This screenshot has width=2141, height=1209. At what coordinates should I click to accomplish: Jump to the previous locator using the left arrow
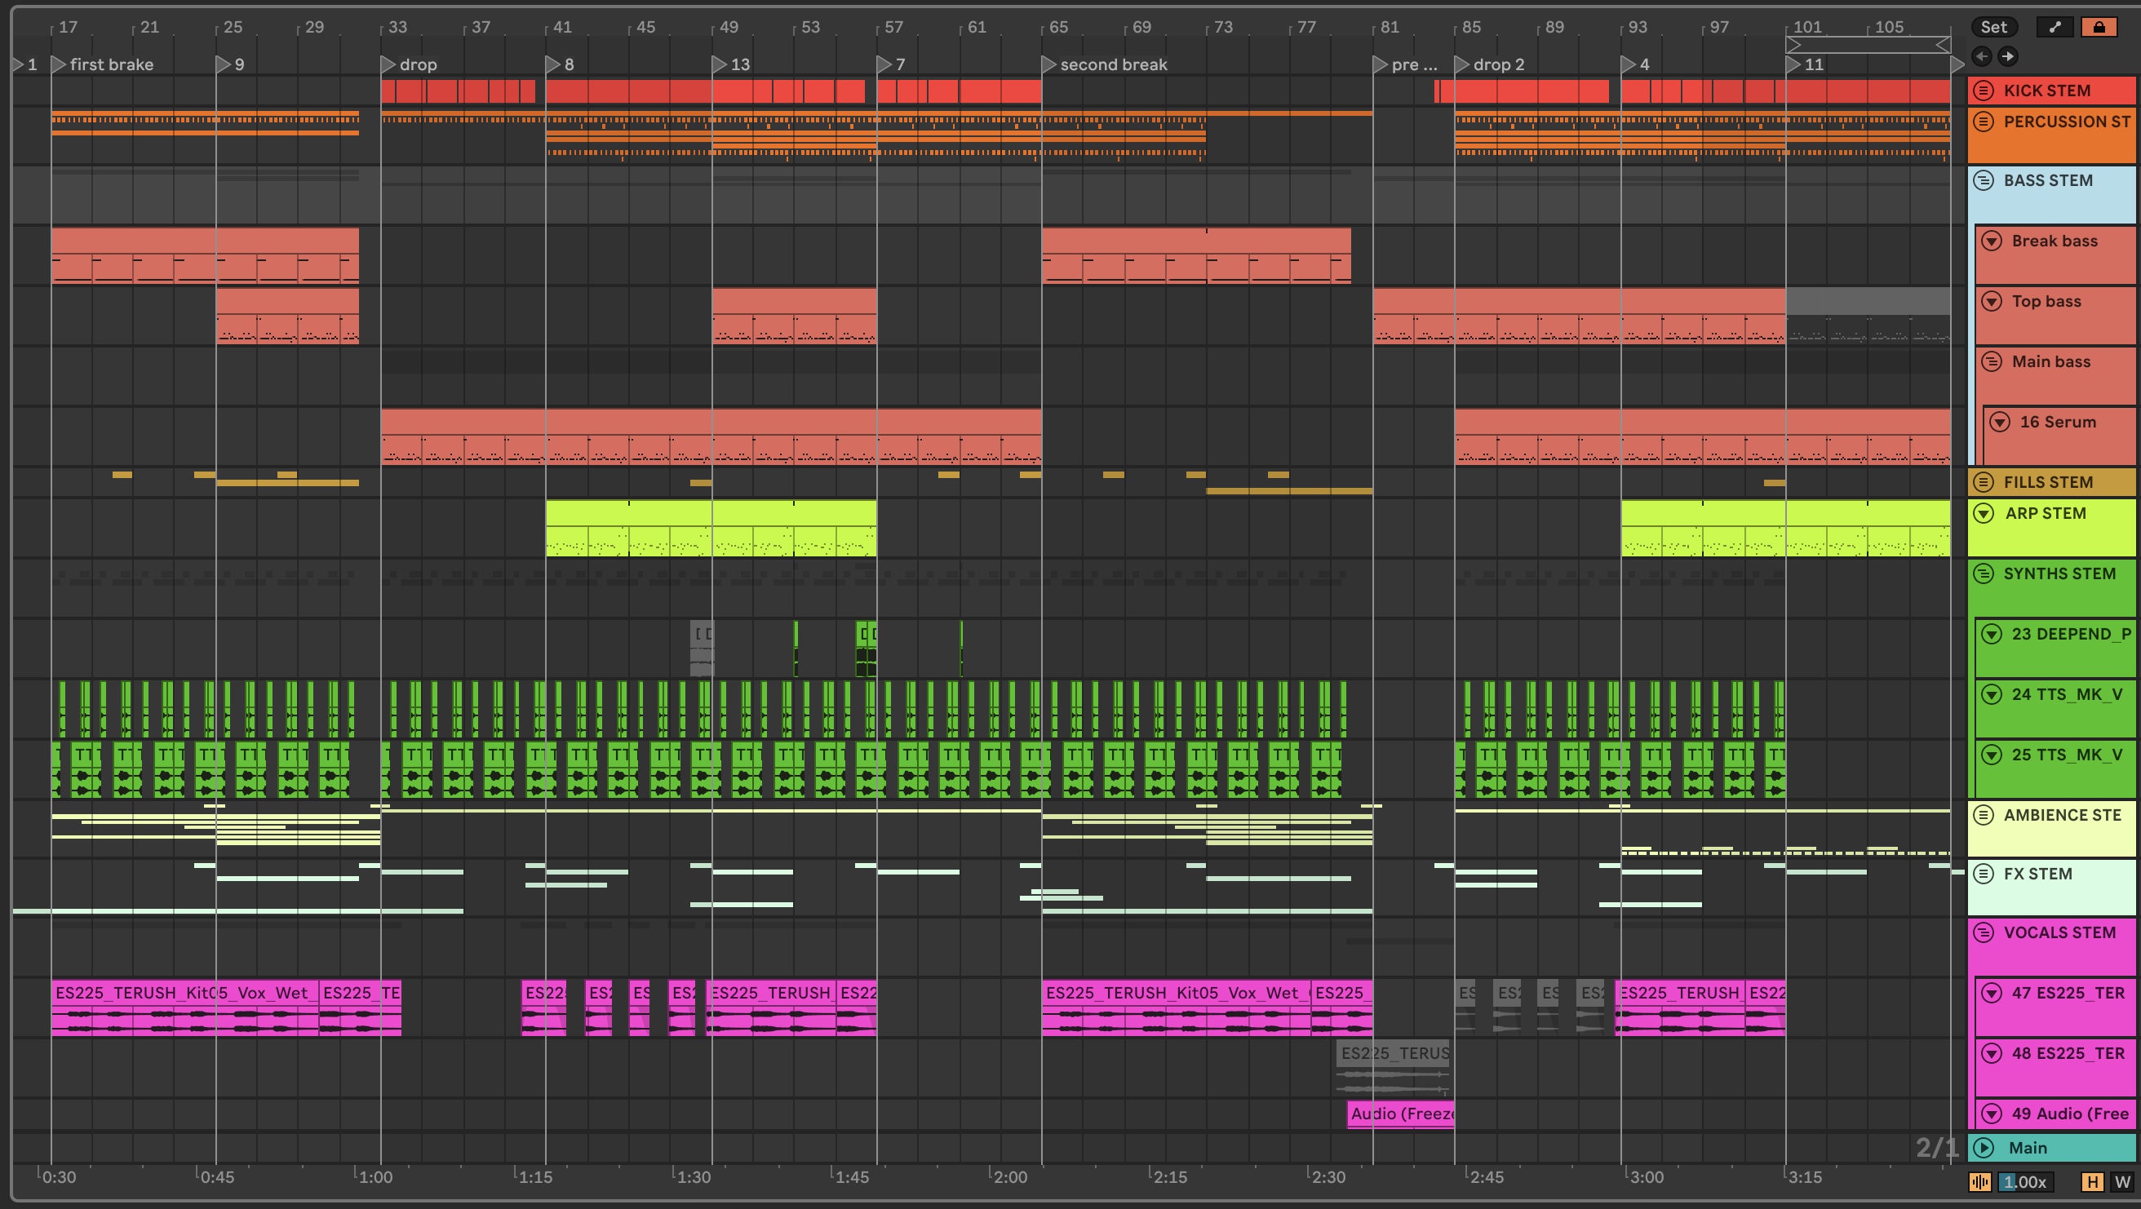tap(1982, 56)
